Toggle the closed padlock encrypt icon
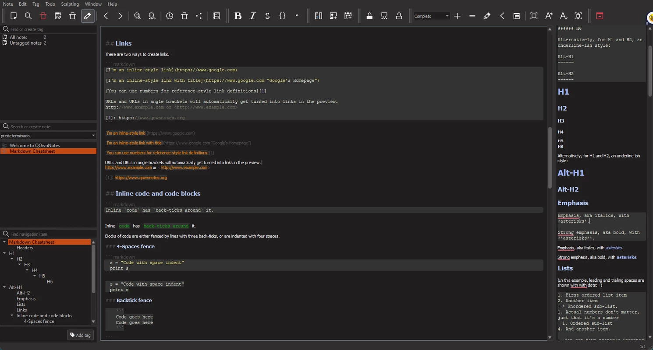The image size is (653, 350). pos(369,16)
